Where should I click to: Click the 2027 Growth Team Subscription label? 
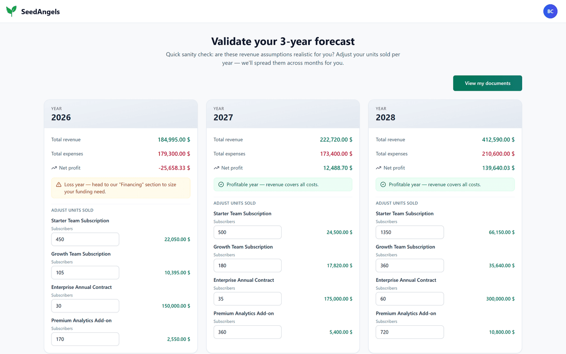[243, 247]
